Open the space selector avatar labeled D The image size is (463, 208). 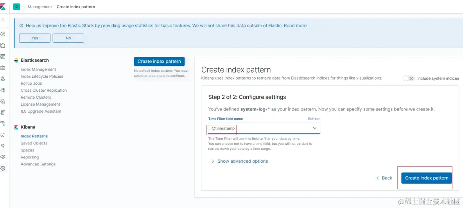click(x=16, y=7)
